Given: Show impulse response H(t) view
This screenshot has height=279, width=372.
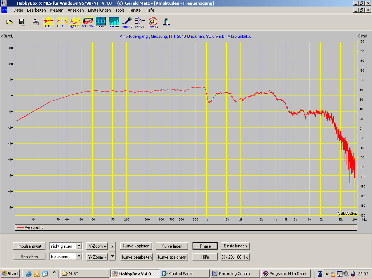Looking at the screenshot, I should point(48,22).
